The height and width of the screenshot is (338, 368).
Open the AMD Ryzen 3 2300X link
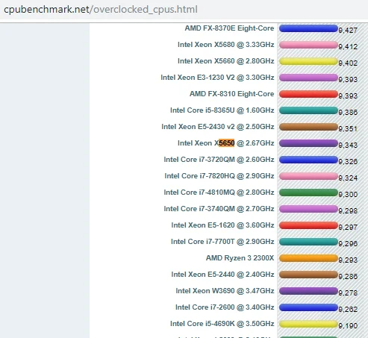pyautogui.click(x=240, y=258)
